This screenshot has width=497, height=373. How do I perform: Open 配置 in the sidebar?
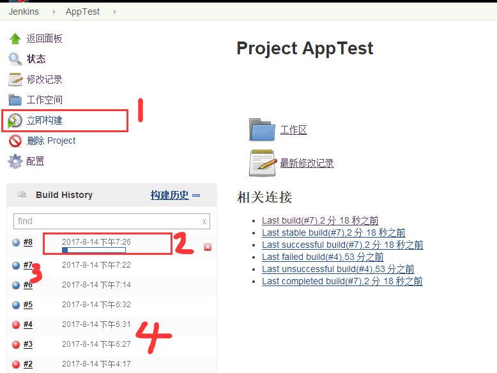point(35,162)
